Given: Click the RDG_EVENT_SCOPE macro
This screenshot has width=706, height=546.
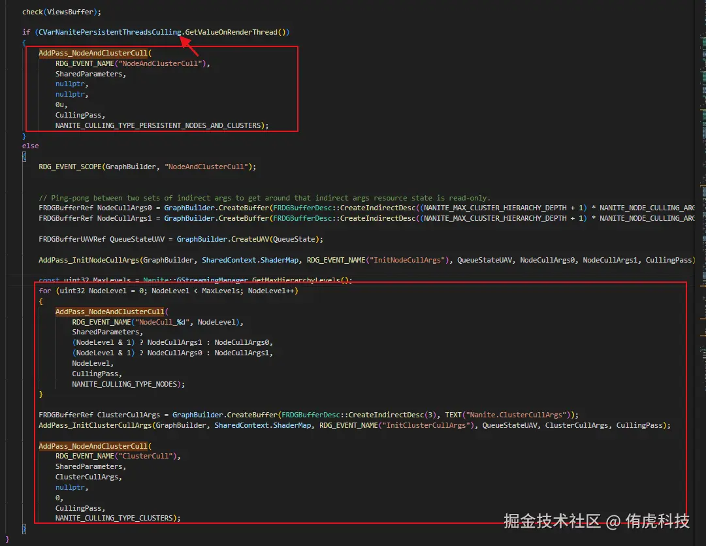Looking at the screenshot, I should click(70, 167).
